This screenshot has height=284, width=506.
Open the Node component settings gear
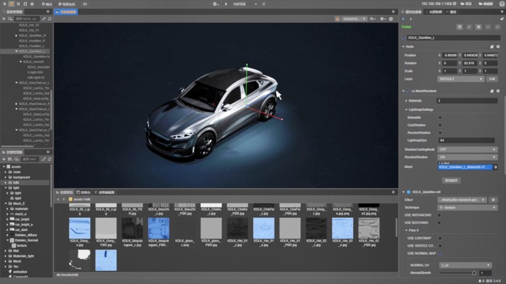[497, 47]
